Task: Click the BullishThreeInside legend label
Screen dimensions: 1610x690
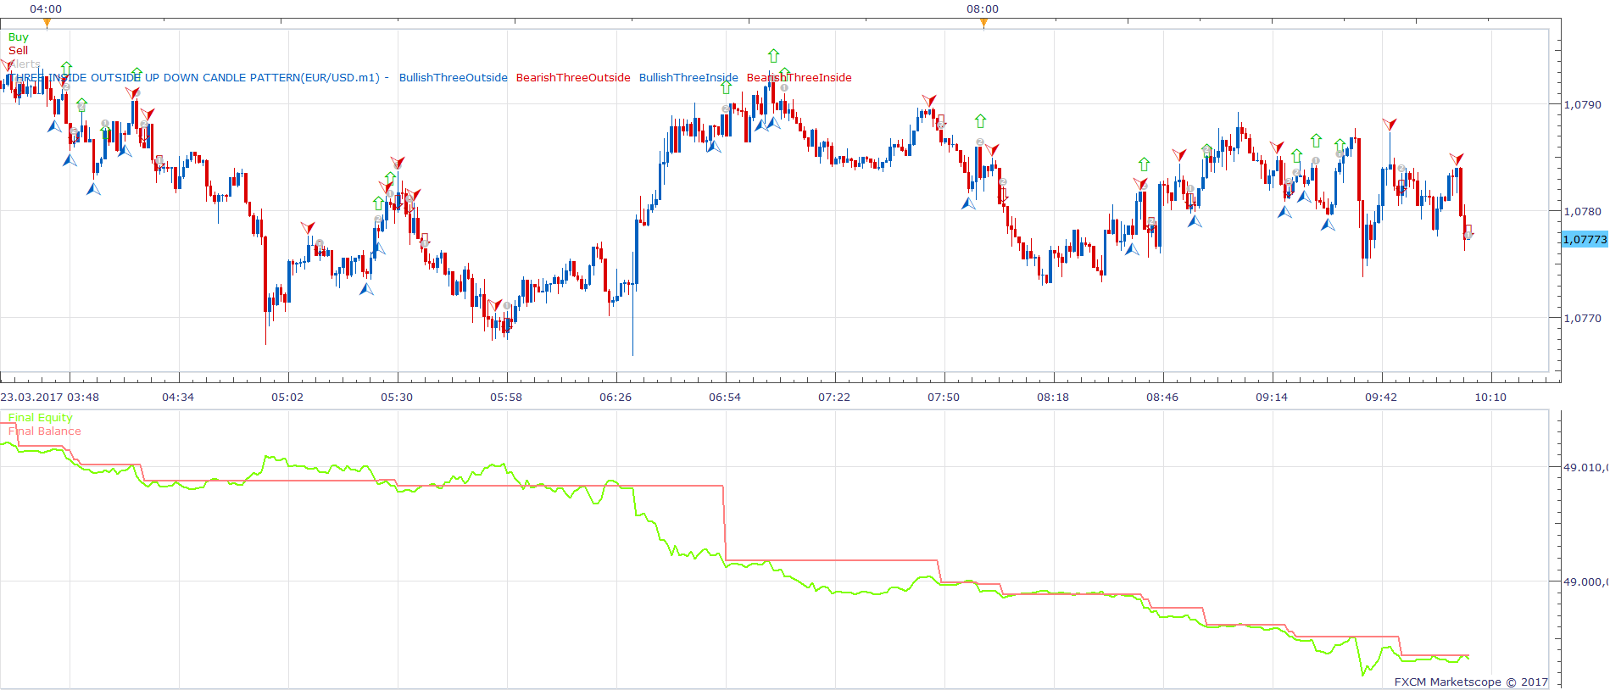Action: click(688, 78)
